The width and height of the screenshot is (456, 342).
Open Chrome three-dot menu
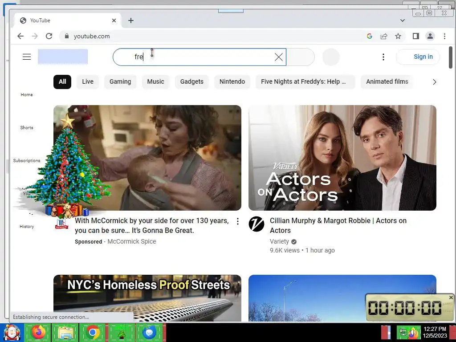point(444,36)
